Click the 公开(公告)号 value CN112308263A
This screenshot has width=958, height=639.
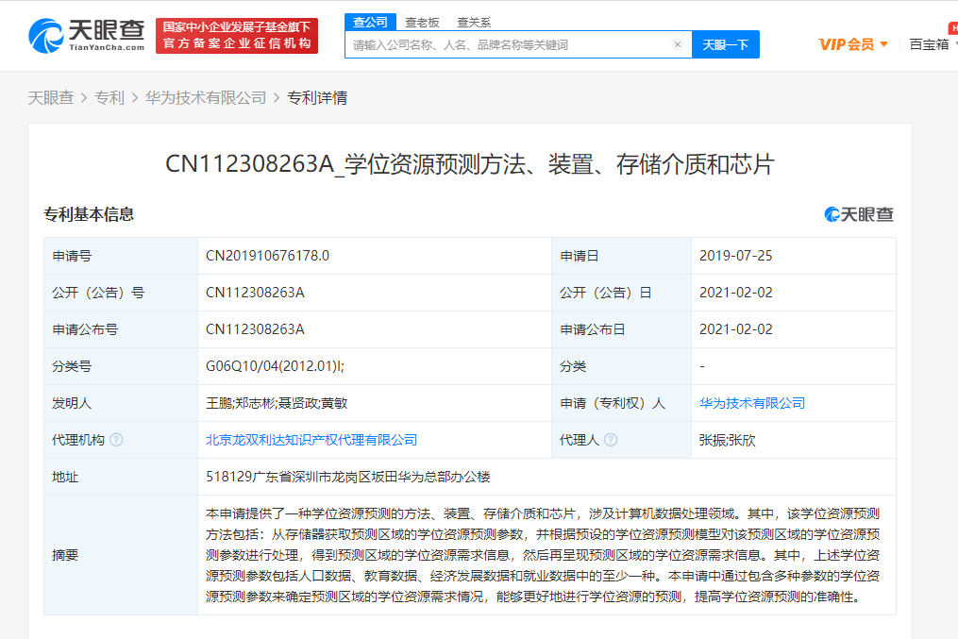pos(256,293)
